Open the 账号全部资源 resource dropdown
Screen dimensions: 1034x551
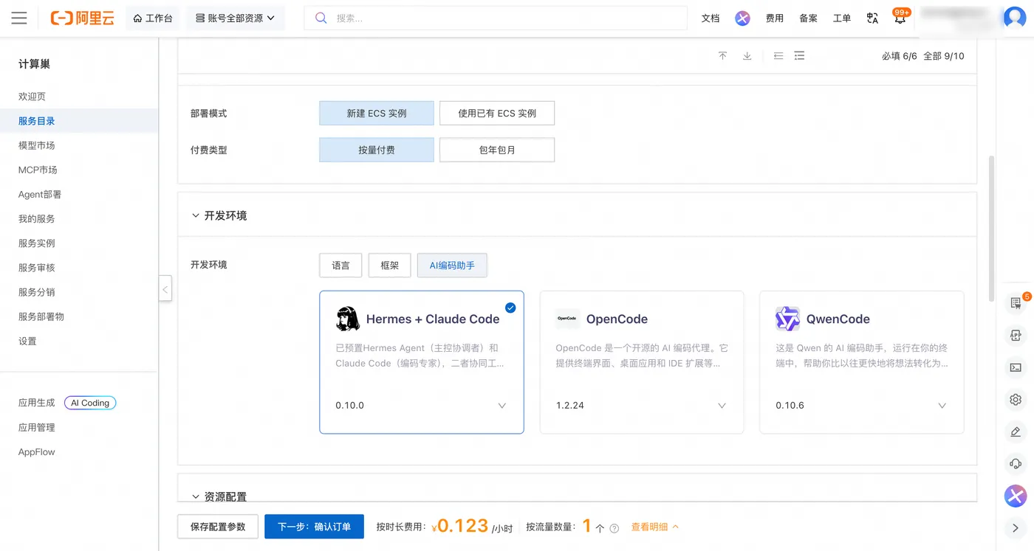[236, 18]
